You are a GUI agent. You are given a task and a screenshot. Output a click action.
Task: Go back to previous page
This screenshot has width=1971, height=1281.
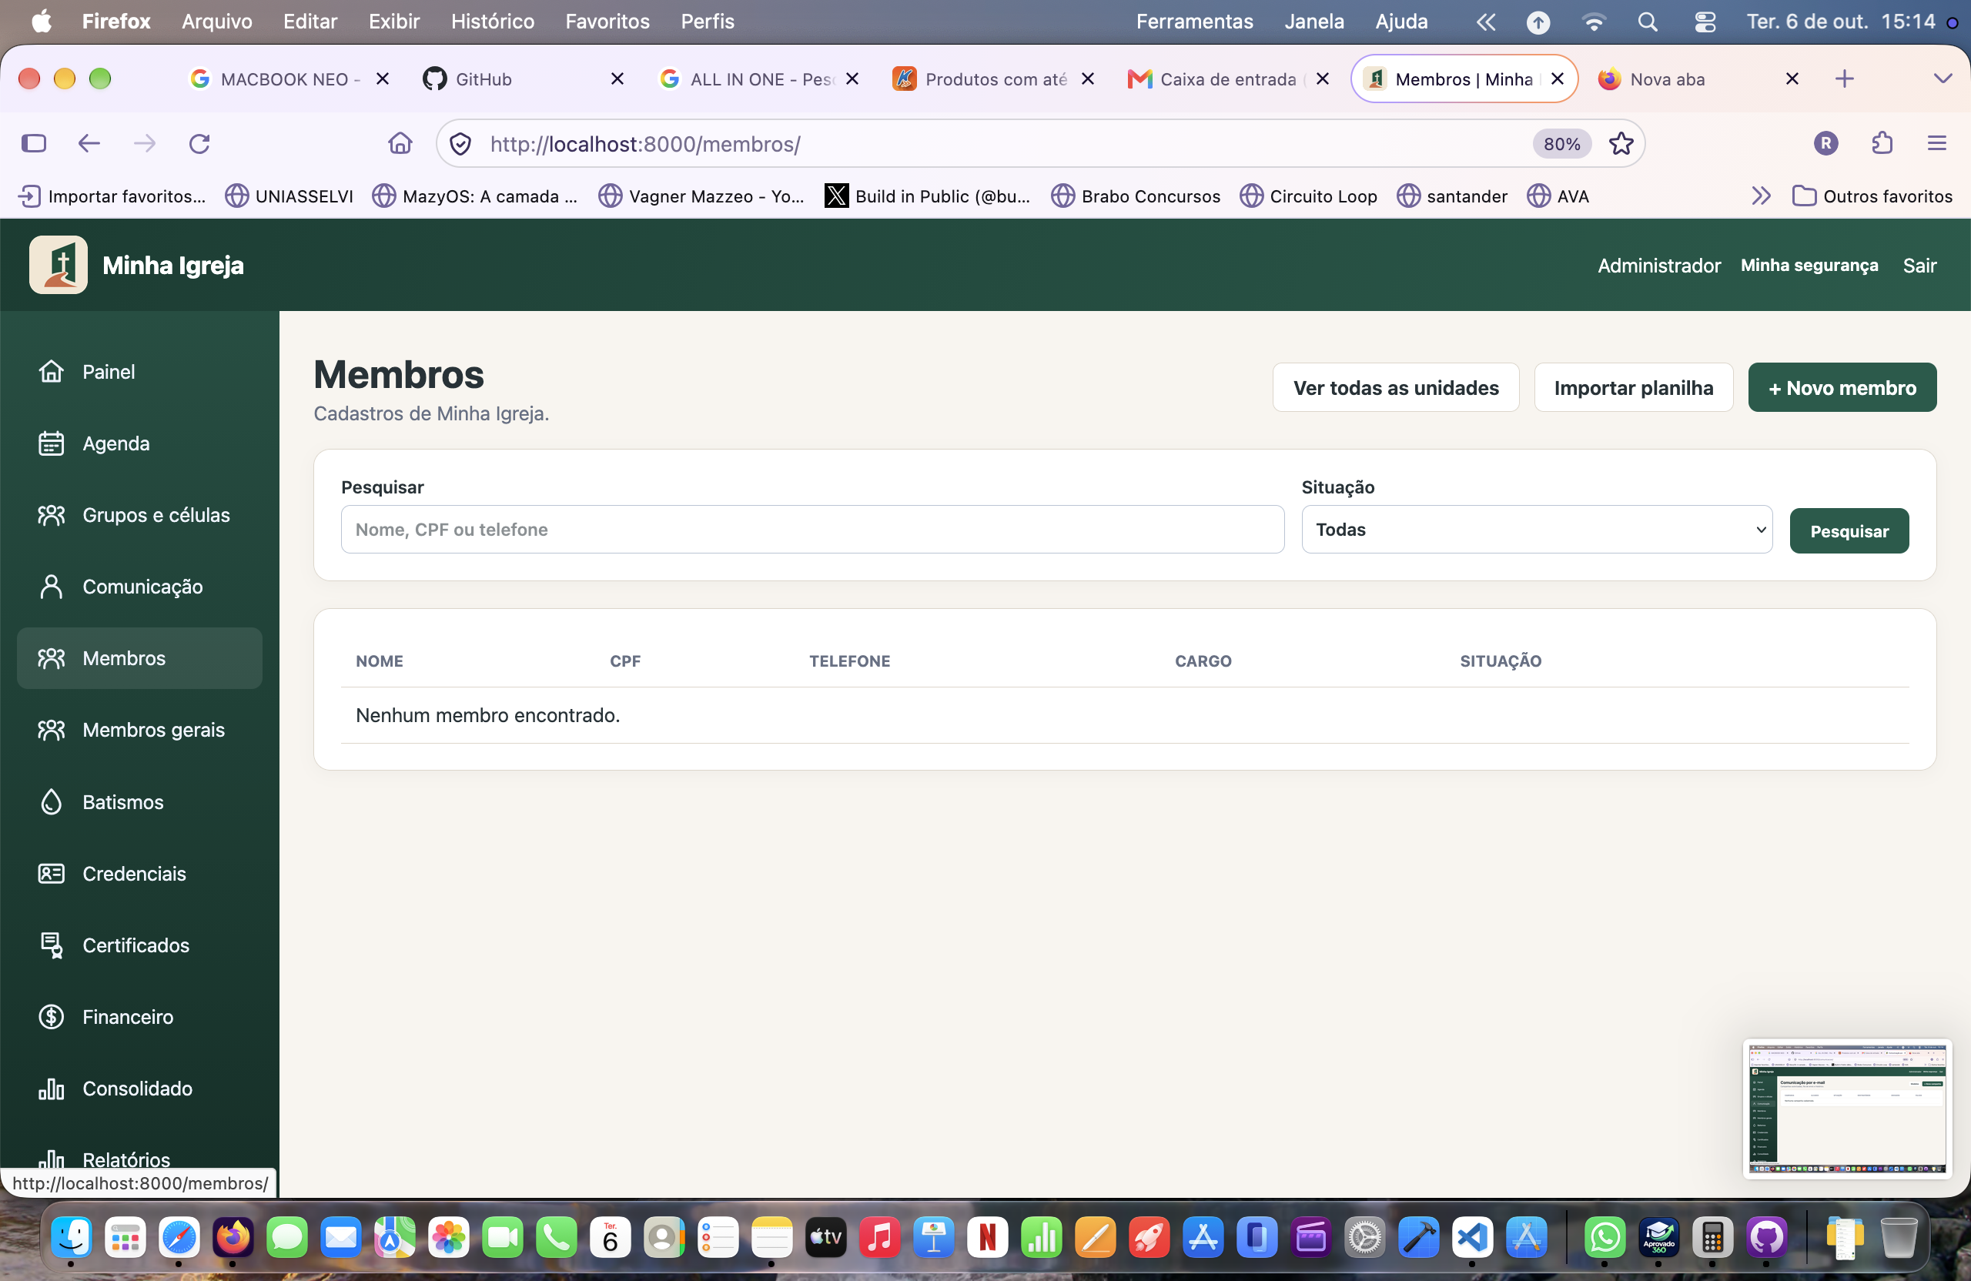point(89,144)
